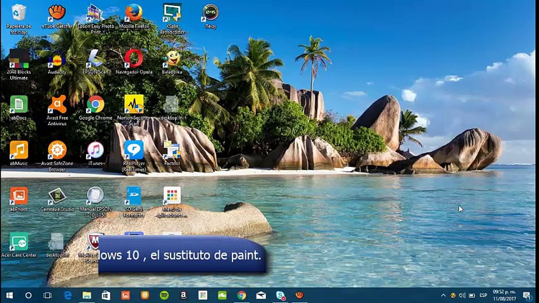Launch Google Chrome from the taskbar

pyautogui.click(x=242, y=295)
